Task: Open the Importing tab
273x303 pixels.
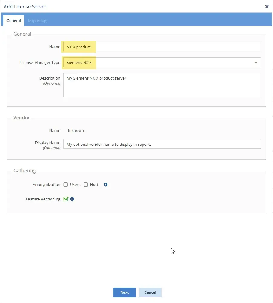Action: 37,21
